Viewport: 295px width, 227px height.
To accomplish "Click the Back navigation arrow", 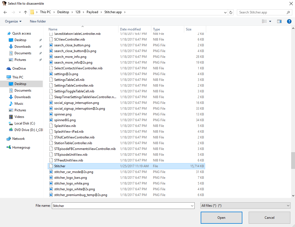I will [5, 12].
